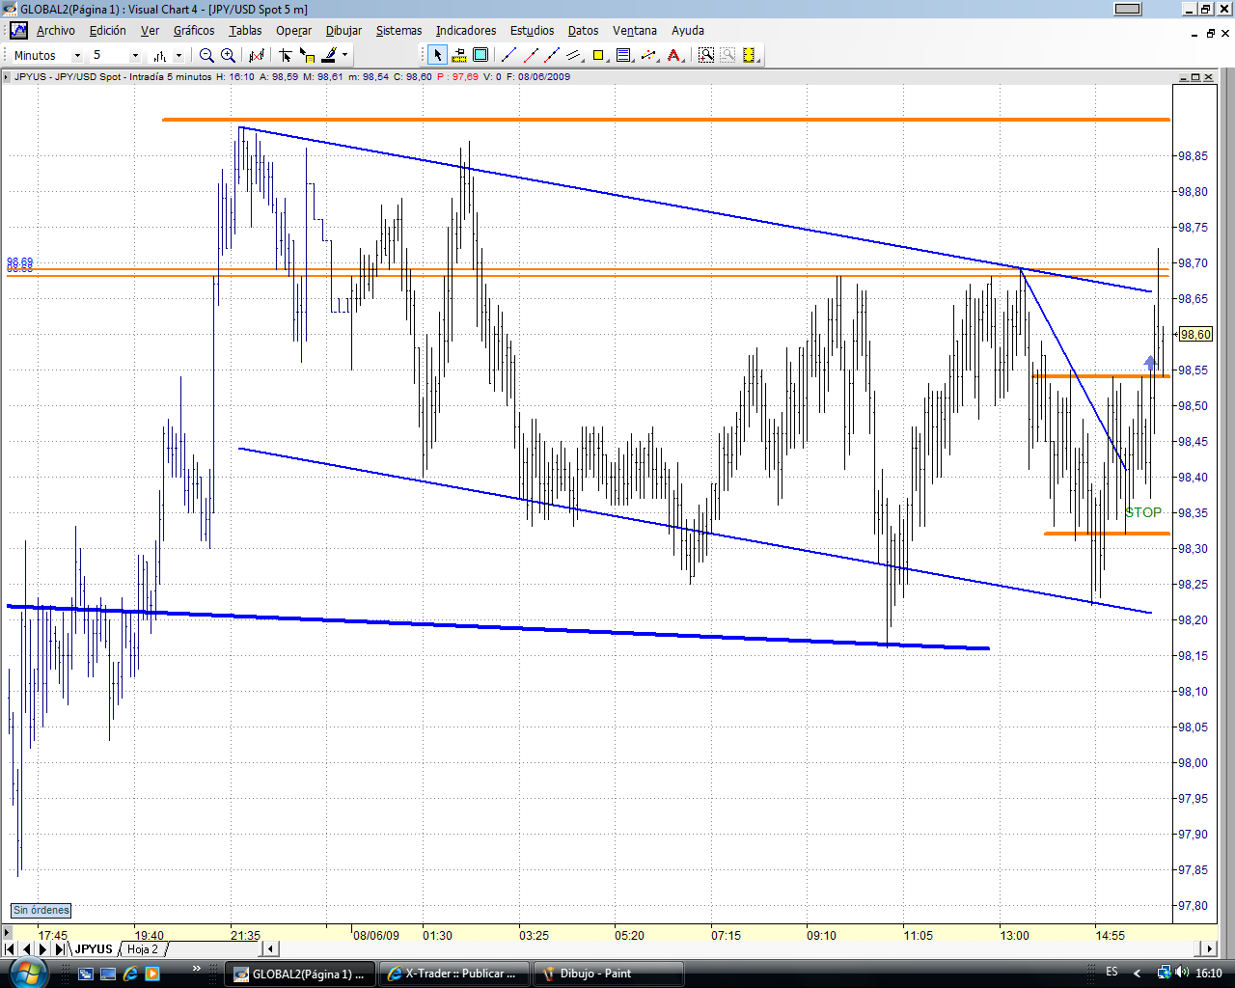Click the ES language indicator

point(1111,973)
